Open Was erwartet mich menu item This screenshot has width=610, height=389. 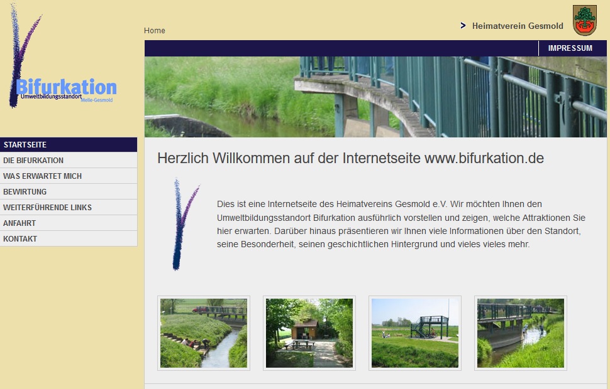point(69,176)
